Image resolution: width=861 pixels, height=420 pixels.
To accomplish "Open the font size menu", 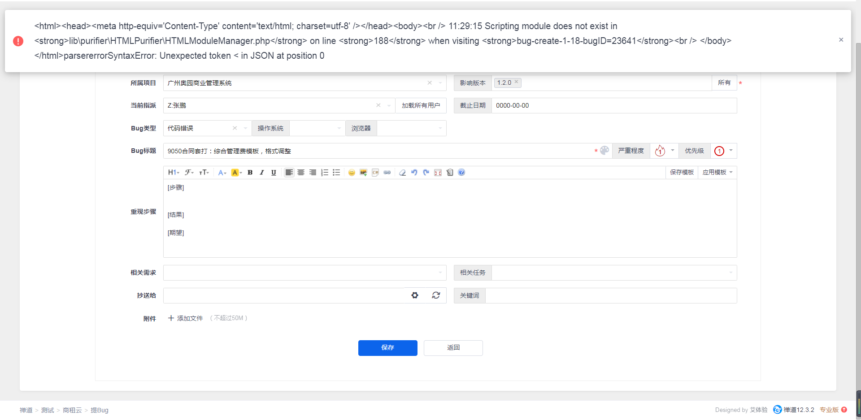I will (x=204, y=173).
